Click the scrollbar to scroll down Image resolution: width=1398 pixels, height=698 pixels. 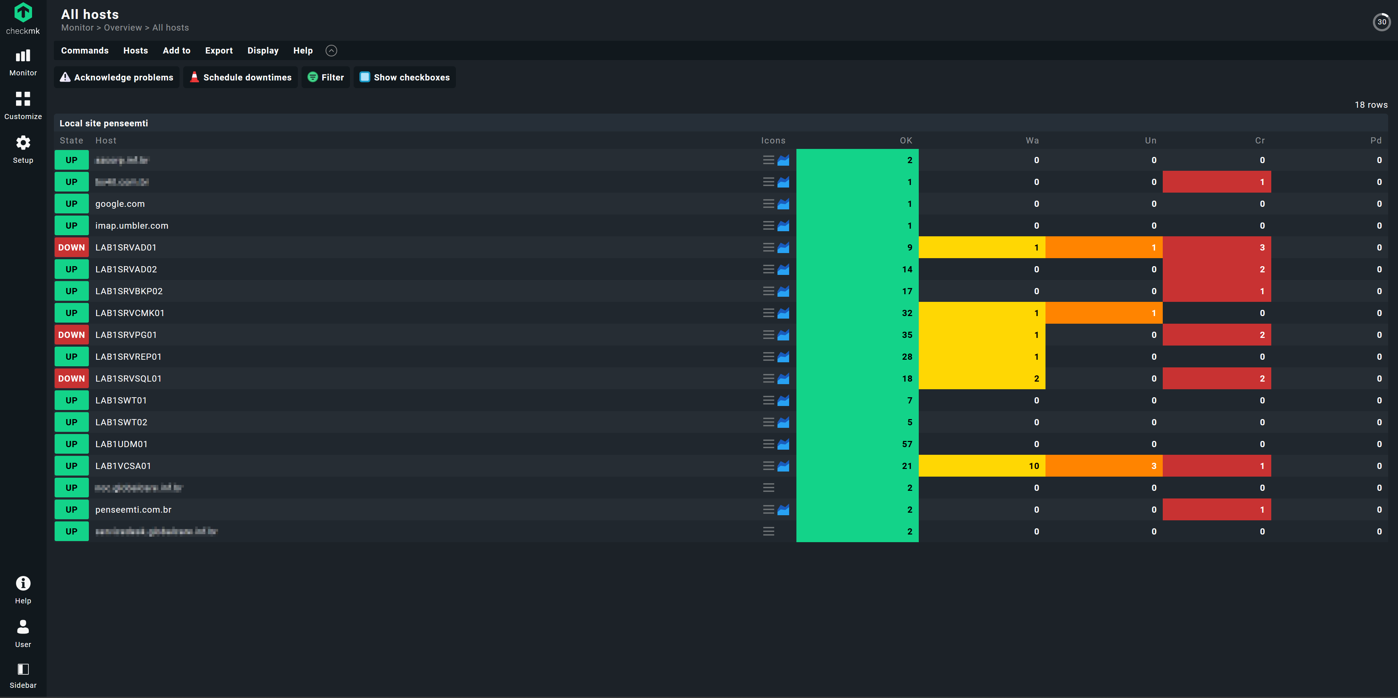tap(1394, 535)
